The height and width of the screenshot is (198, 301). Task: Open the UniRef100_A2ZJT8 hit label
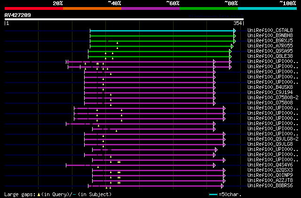click(x=270, y=180)
